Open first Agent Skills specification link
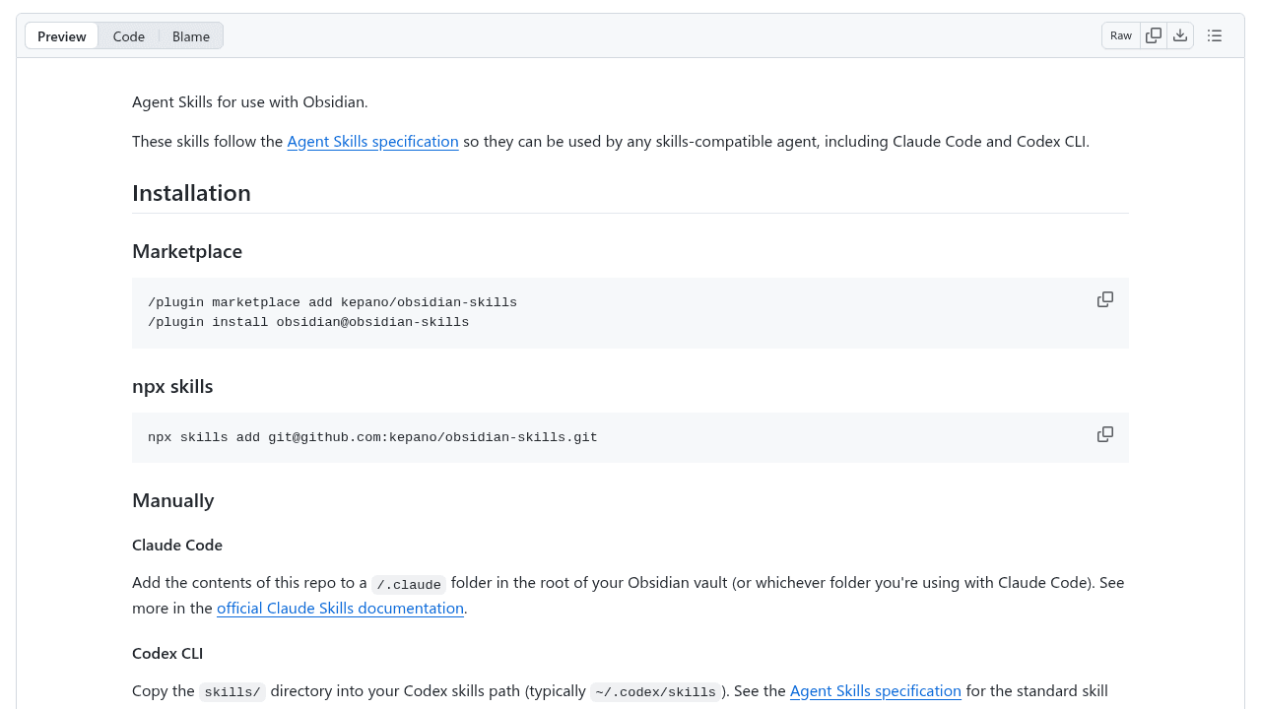 (x=372, y=141)
